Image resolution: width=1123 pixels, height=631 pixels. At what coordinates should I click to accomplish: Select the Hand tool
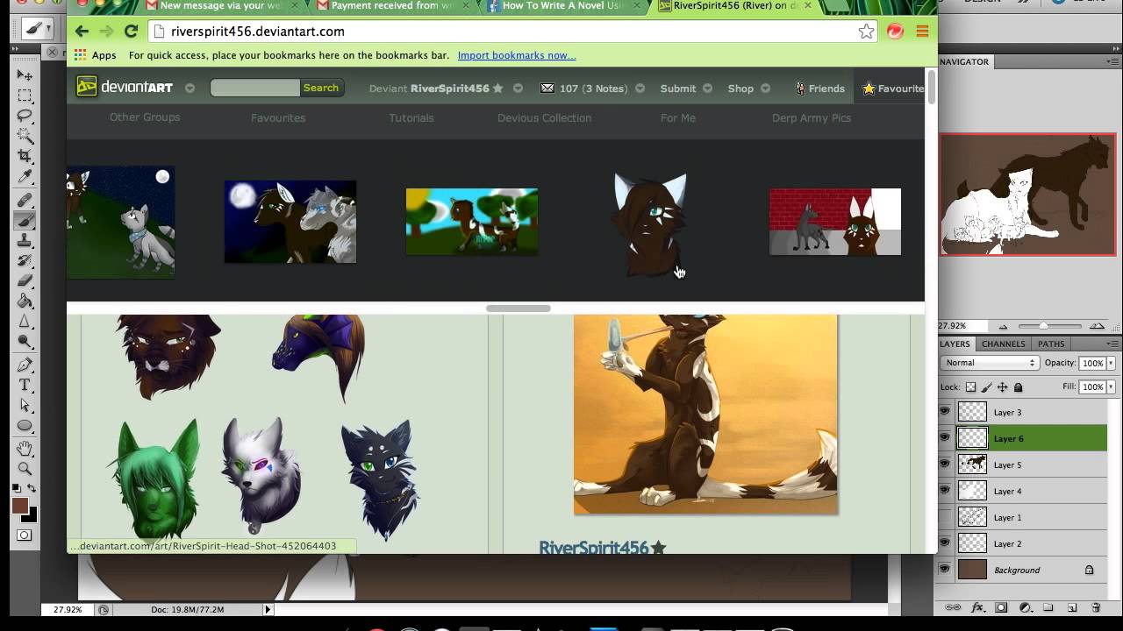pyautogui.click(x=25, y=450)
